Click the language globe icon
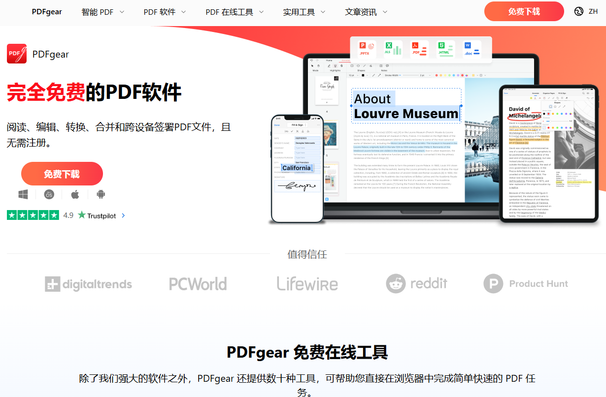Image resolution: width=606 pixels, height=397 pixels. click(579, 11)
